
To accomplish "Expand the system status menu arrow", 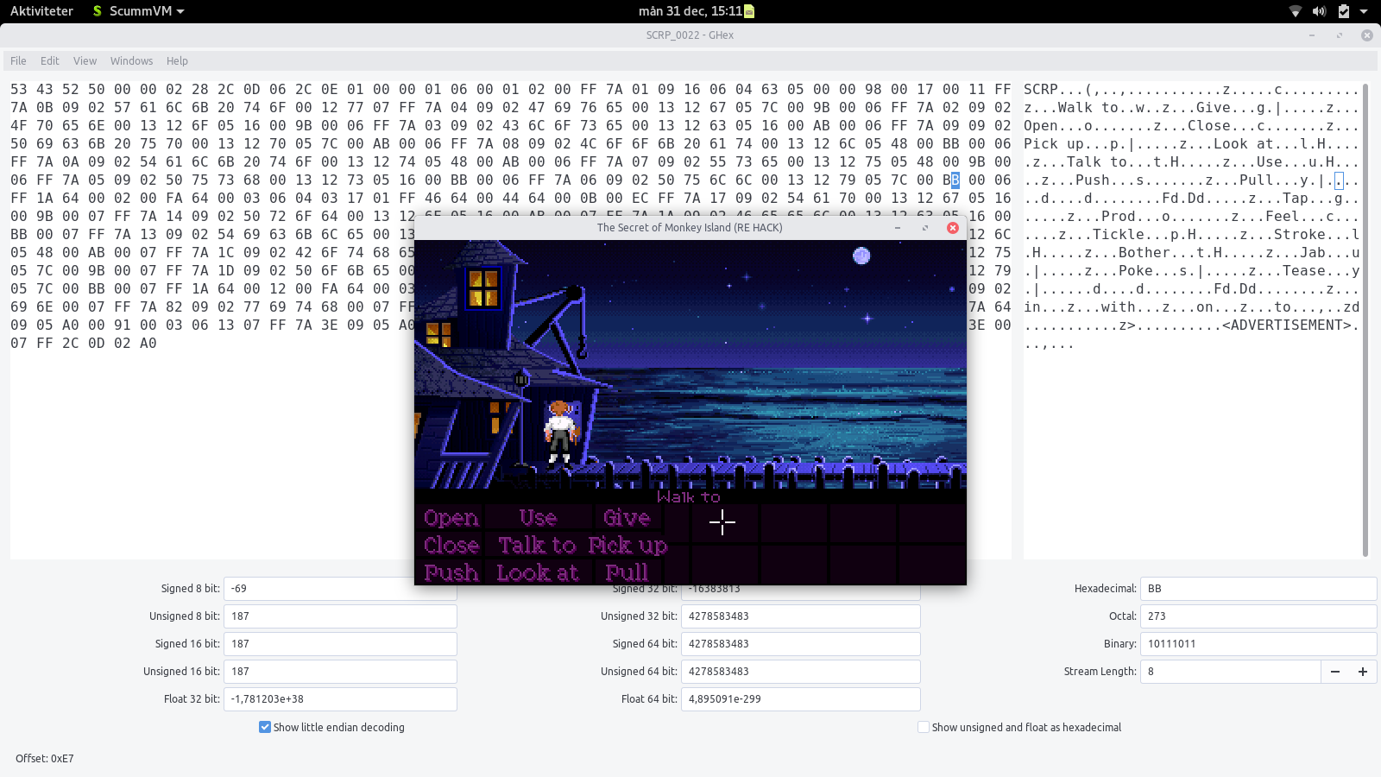I will click(x=1364, y=11).
